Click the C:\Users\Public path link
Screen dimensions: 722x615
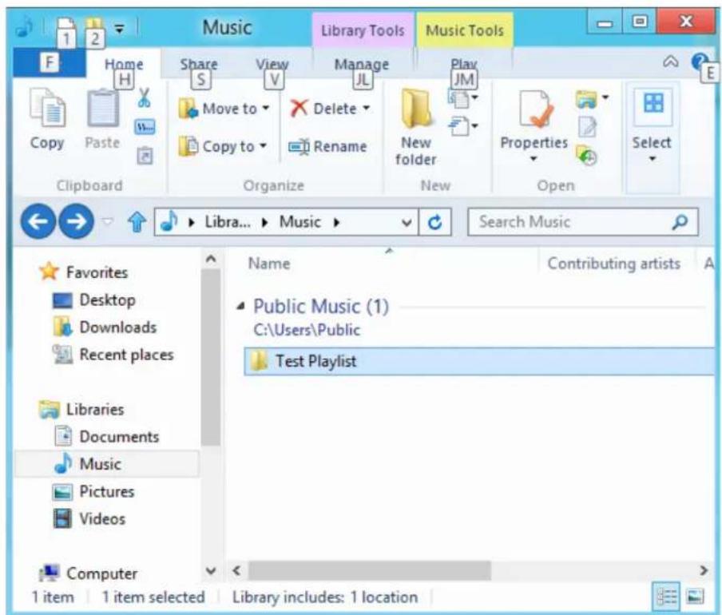[x=307, y=330]
